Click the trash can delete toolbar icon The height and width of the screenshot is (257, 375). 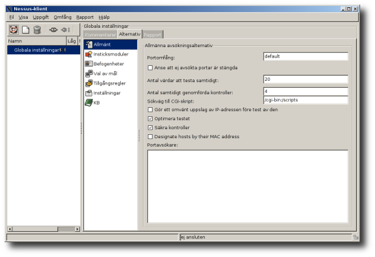pos(37,30)
